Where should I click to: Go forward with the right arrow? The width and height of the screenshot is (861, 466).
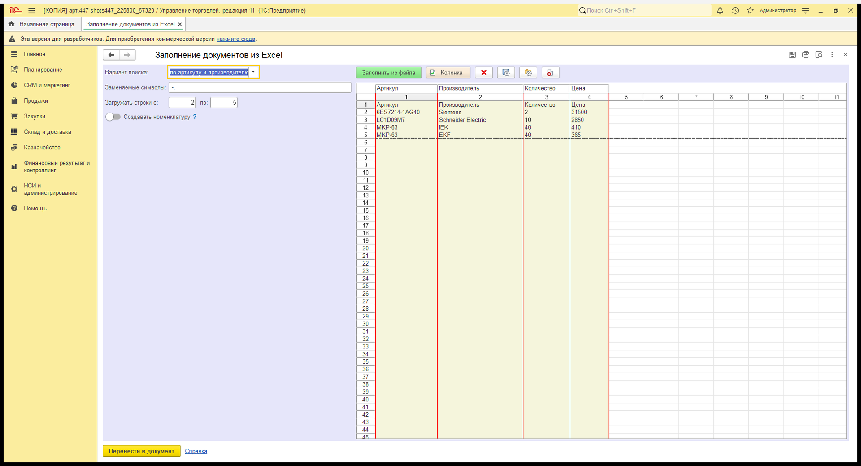click(127, 55)
